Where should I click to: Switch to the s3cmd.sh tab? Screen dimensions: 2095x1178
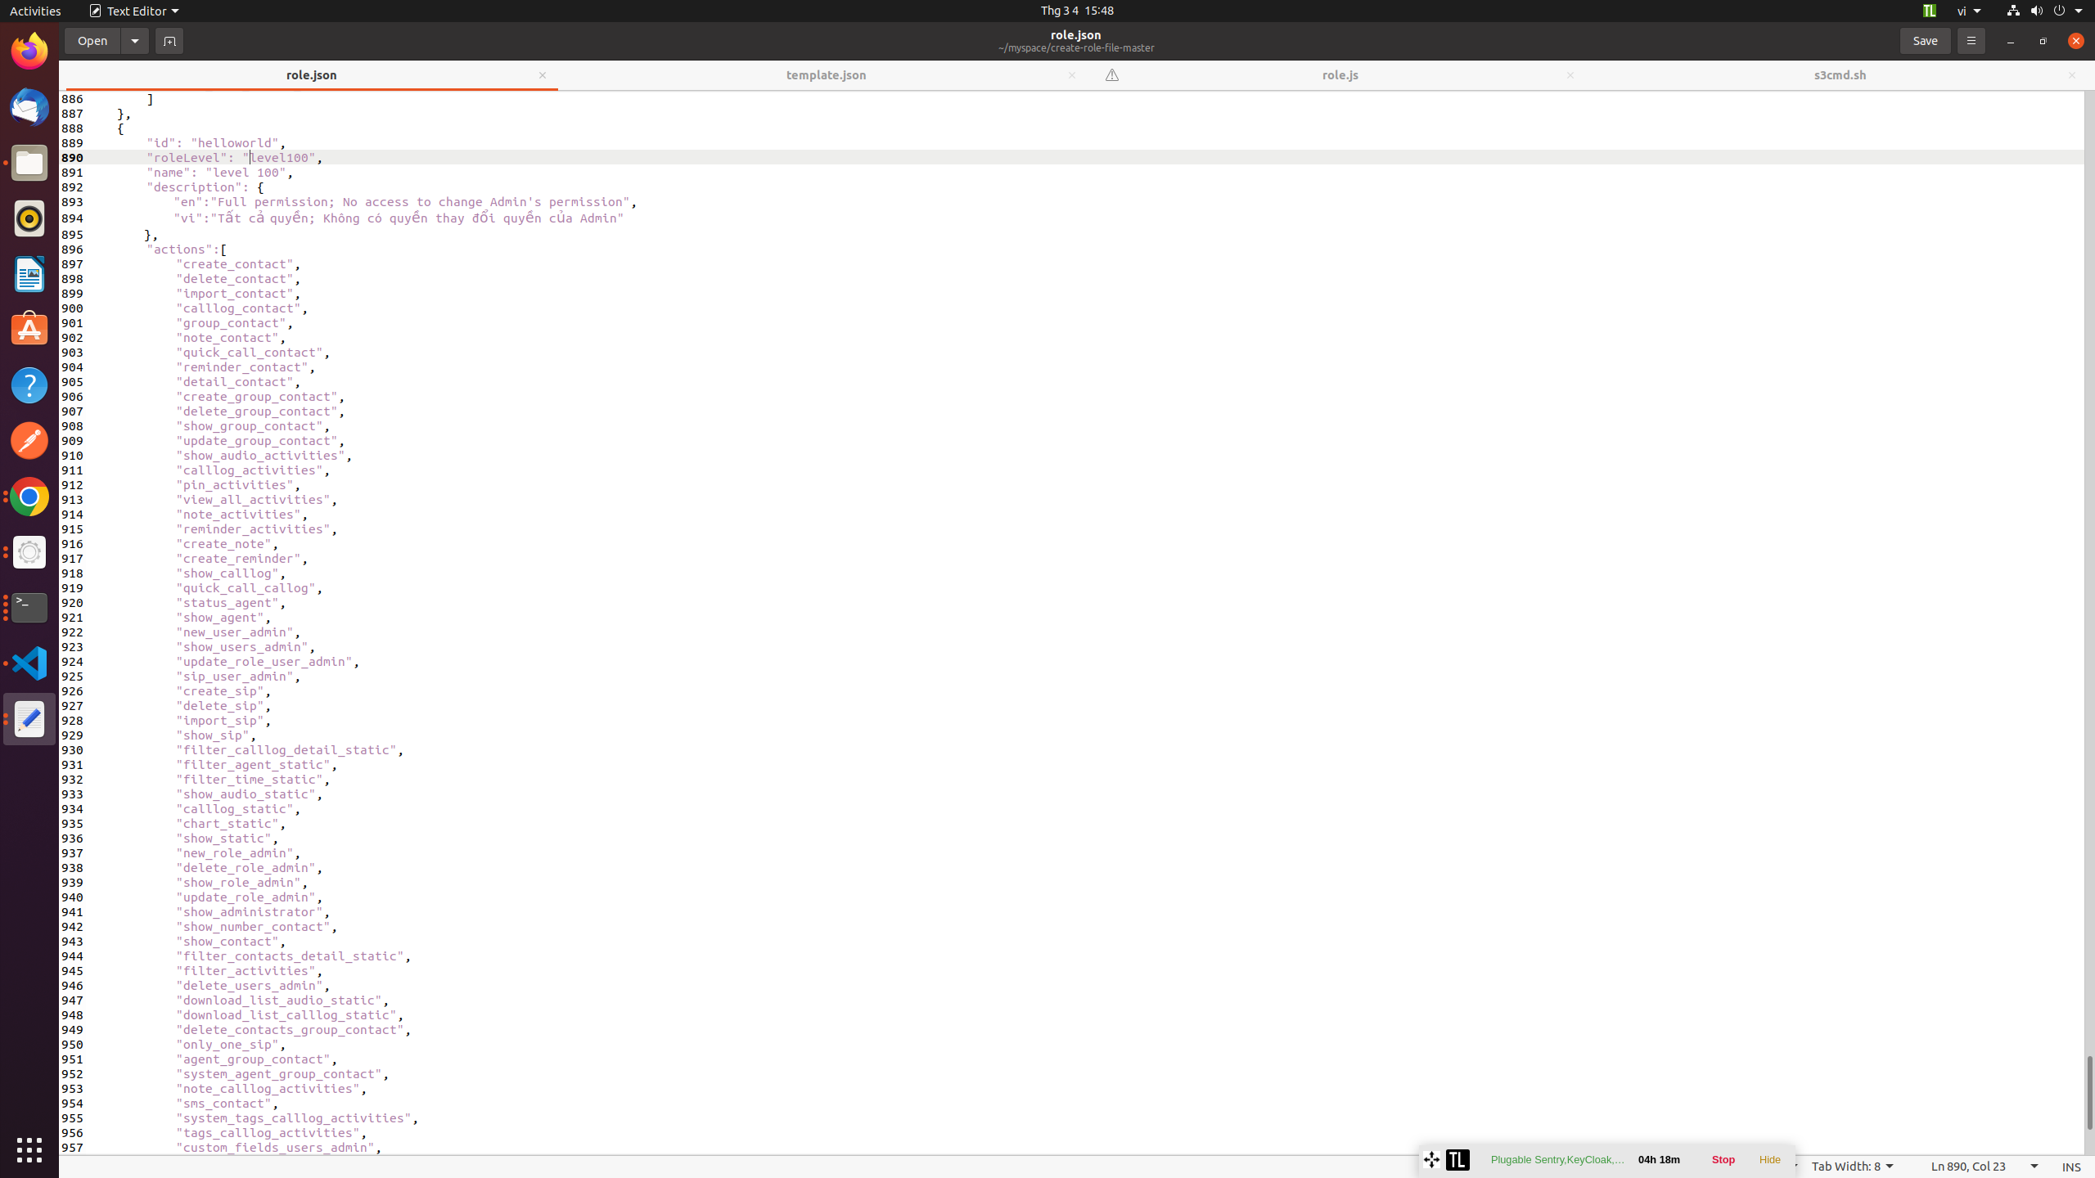click(1839, 75)
